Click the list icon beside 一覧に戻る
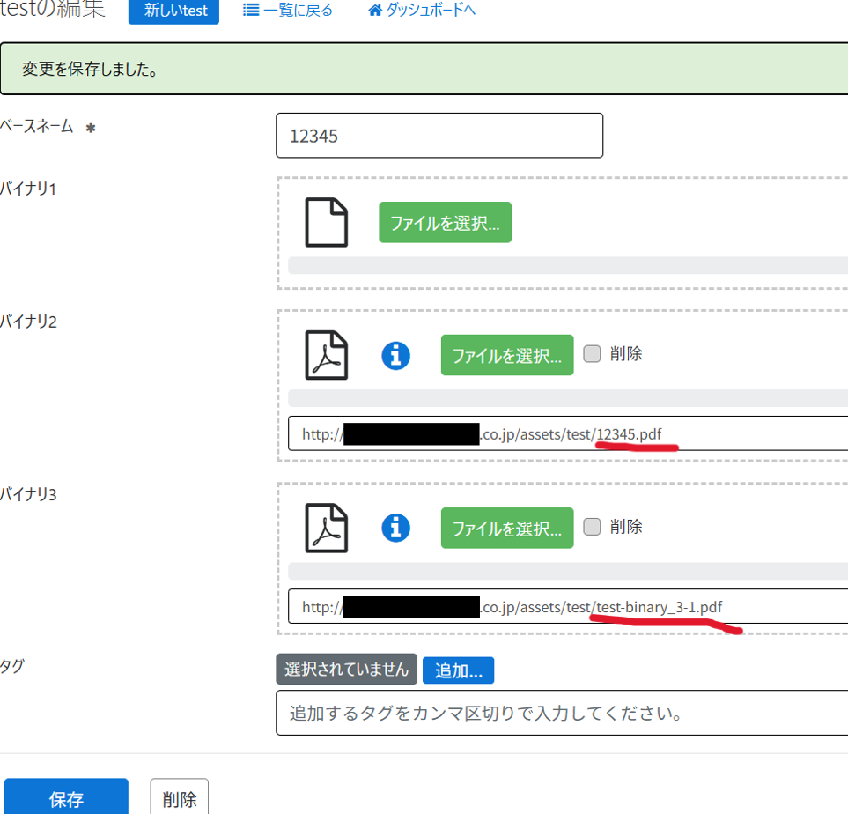Image resolution: width=848 pixels, height=814 pixels. click(251, 11)
